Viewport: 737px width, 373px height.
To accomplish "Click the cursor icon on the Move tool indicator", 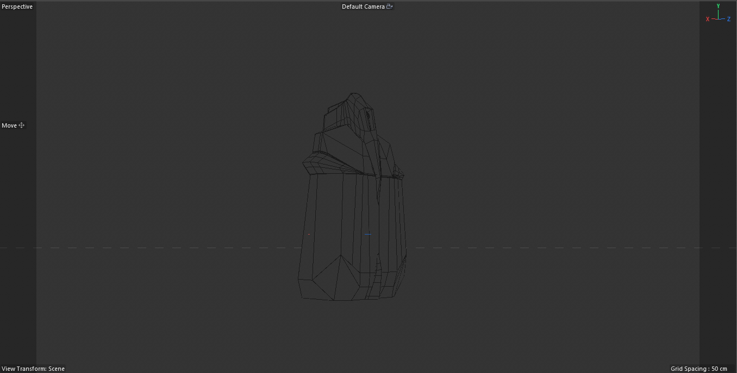I will tap(21, 125).
